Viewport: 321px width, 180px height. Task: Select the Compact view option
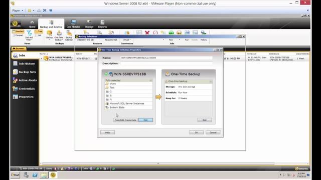click(18, 35)
